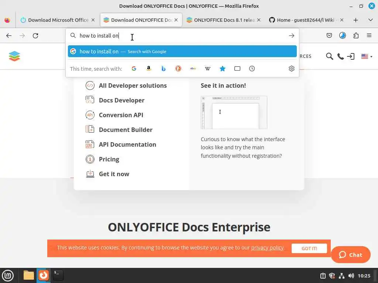Viewport: 378px width, 283px height.
Task: Open Firefox extensions menu
Action: [356, 36]
